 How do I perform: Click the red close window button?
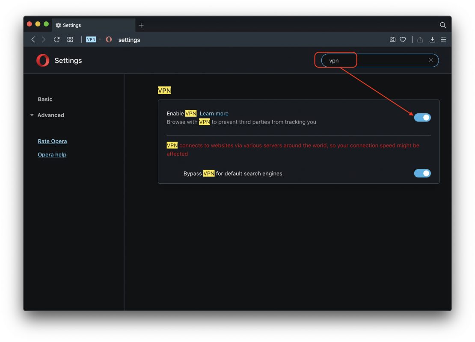click(x=30, y=24)
